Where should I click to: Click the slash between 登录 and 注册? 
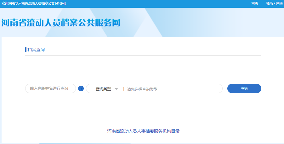tap(274, 3)
